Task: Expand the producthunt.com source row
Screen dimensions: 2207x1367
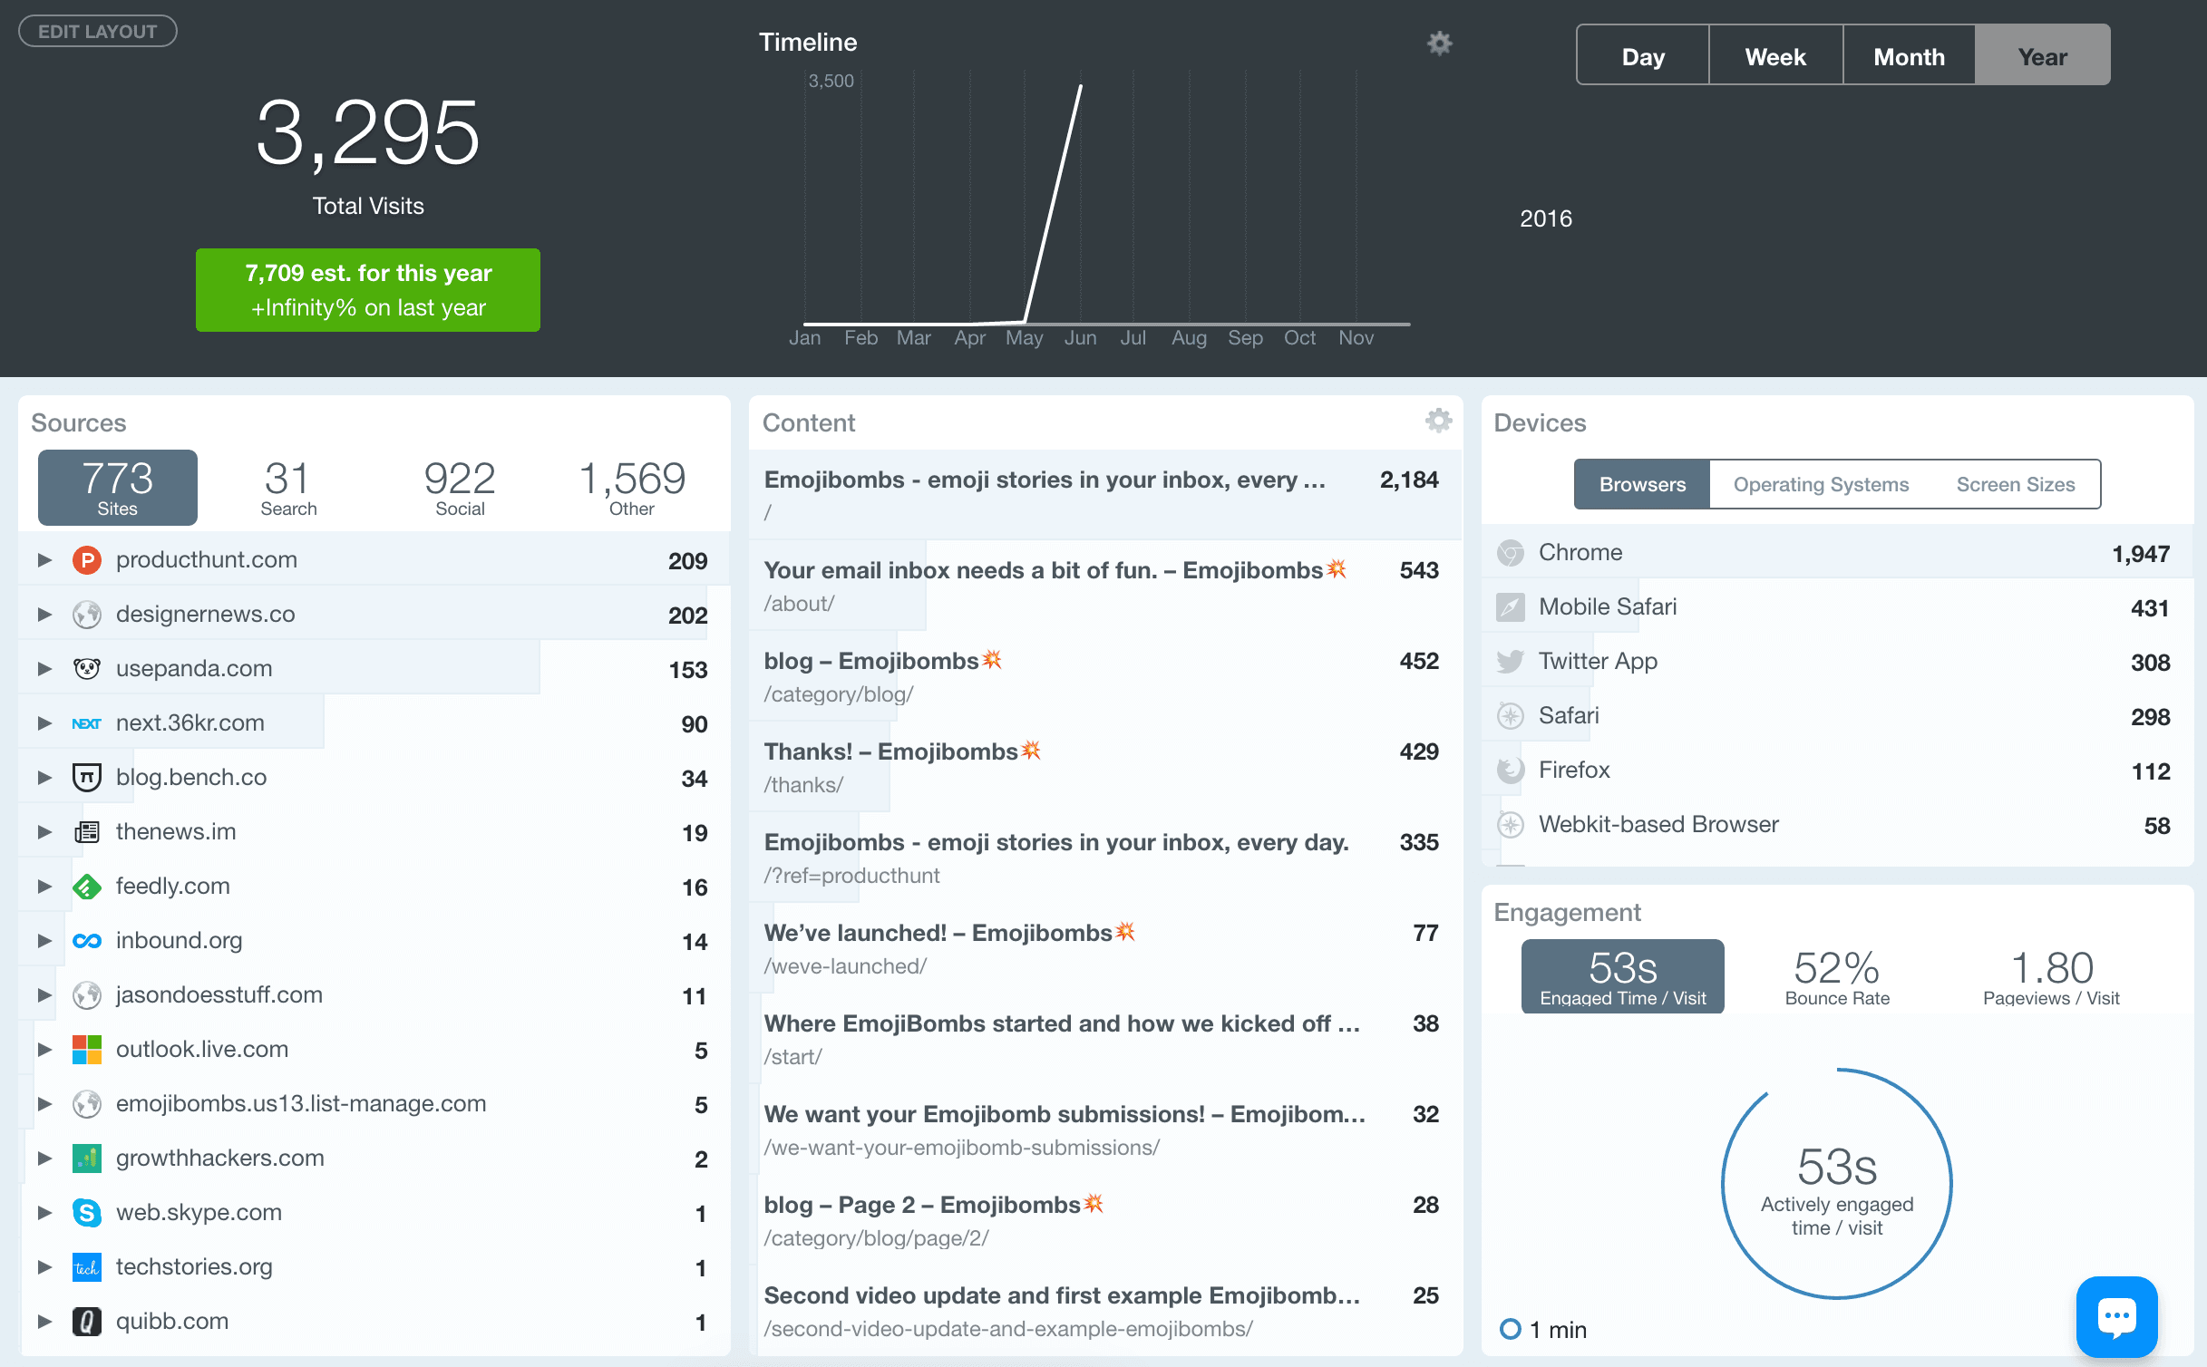Action: [44, 560]
